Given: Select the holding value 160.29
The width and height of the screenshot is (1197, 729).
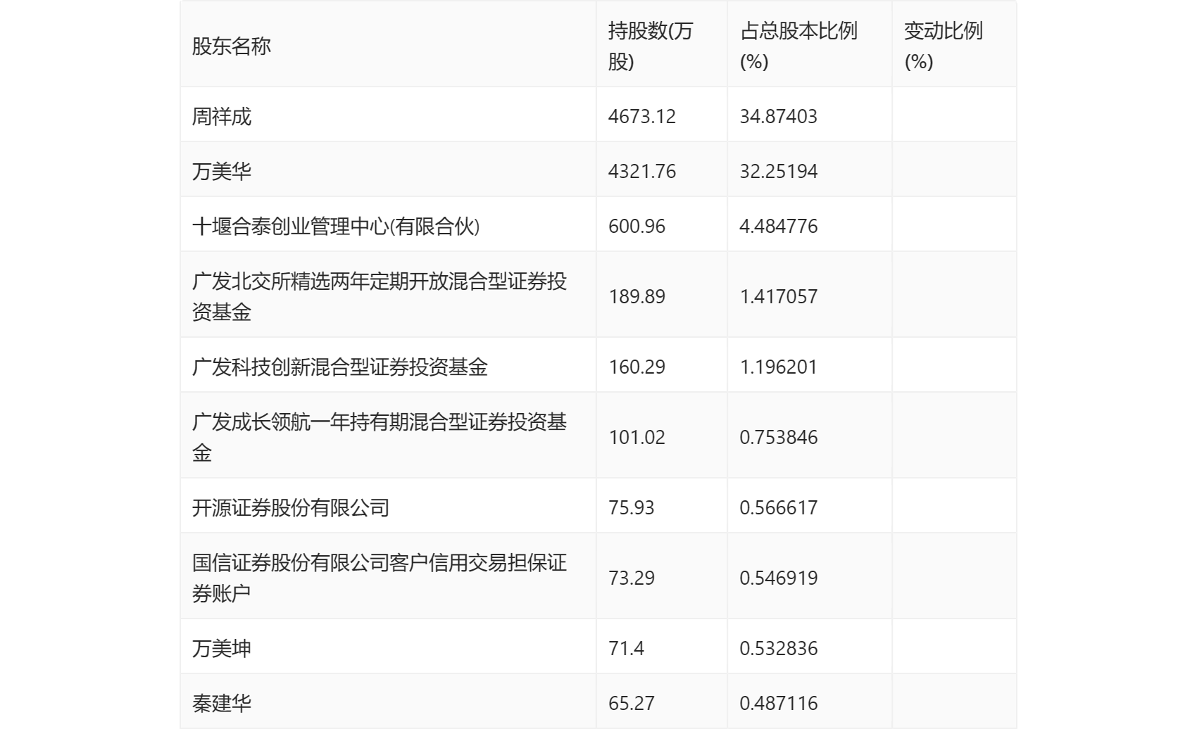Looking at the screenshot, I should coord(637,367).
